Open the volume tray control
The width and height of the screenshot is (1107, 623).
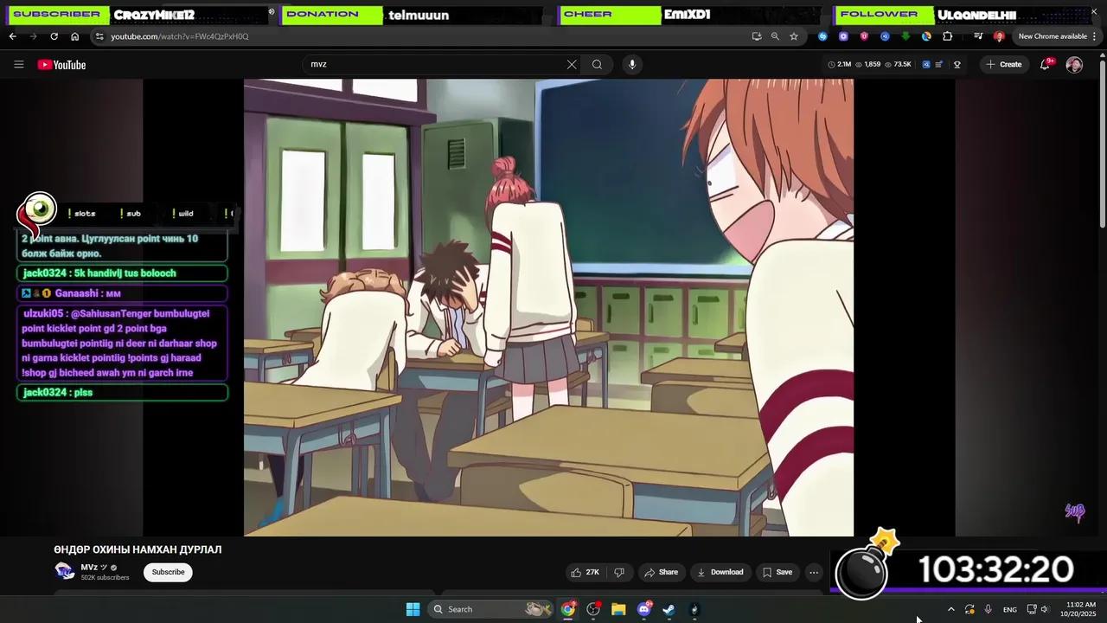click(x=1044, y=609)
